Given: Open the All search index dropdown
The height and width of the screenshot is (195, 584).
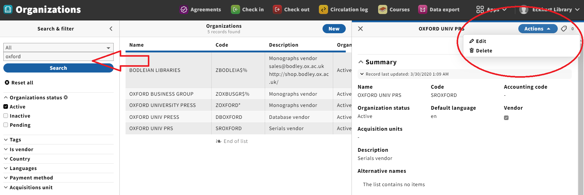Looking at the screenshot, I should [58, 48].
